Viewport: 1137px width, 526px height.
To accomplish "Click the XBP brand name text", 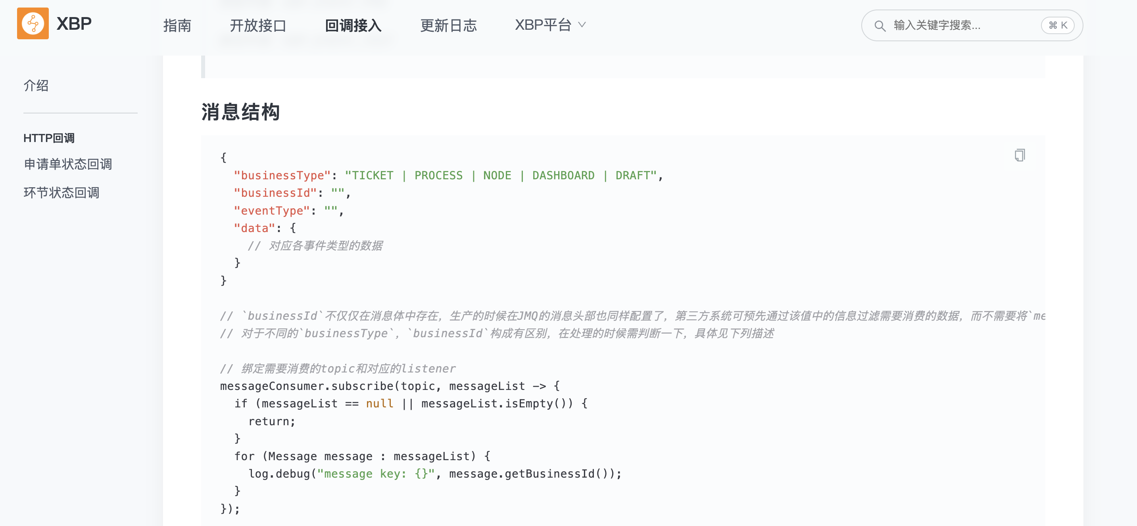I will (x=74, y=24).
